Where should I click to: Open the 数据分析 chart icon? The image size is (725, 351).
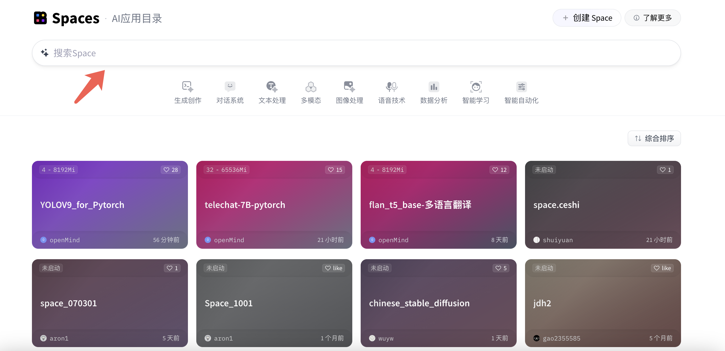pos(433,87)
